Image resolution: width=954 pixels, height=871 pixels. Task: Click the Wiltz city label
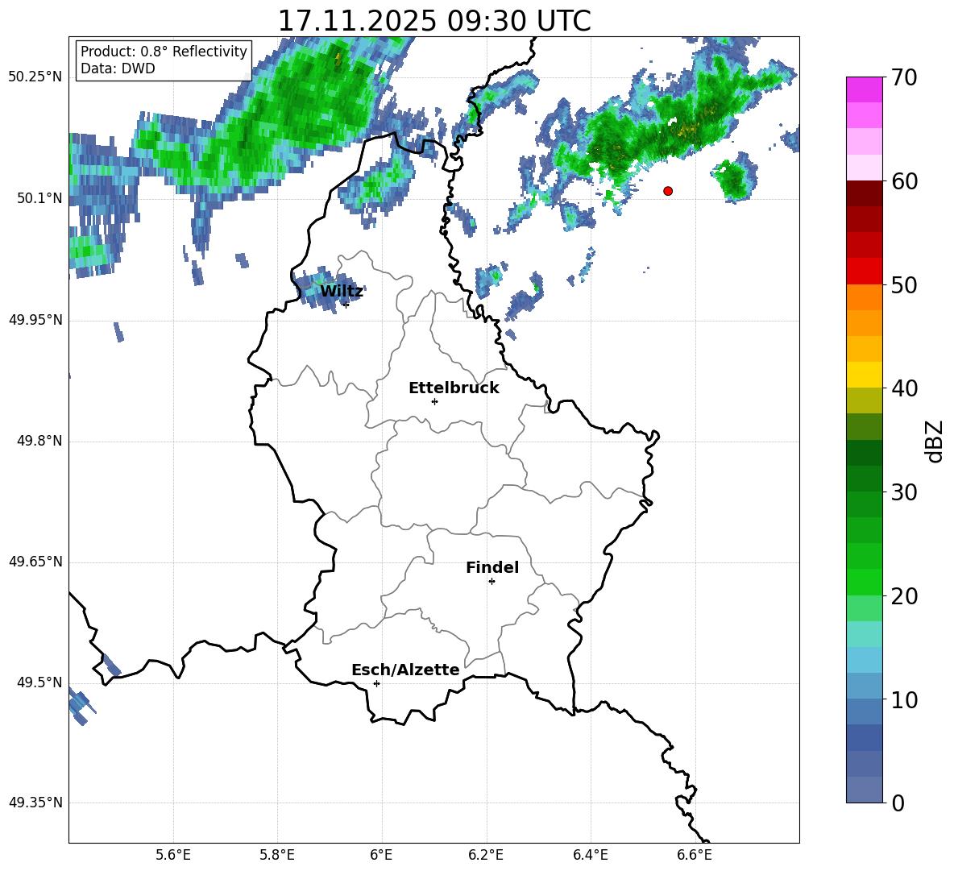click(342, 292)
